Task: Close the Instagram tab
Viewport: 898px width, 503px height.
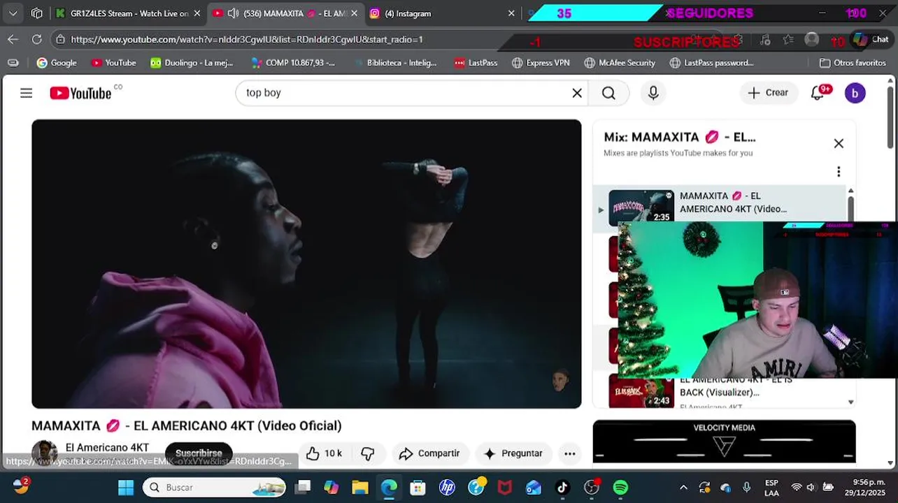Action: (x=511, y=13)
